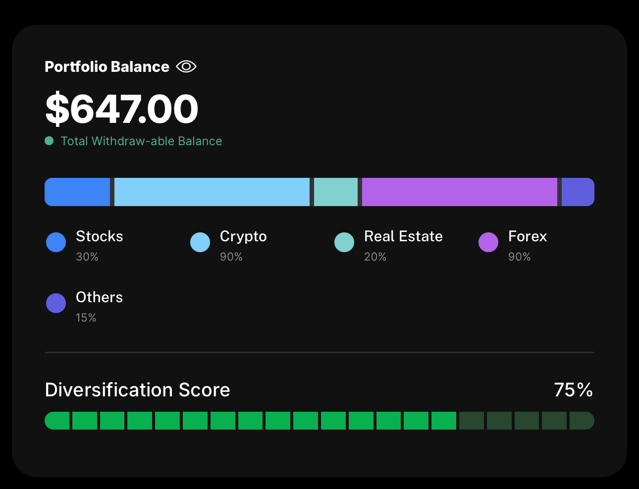Select the Stocks segment in allocation bar

click(x=77, y=192)
